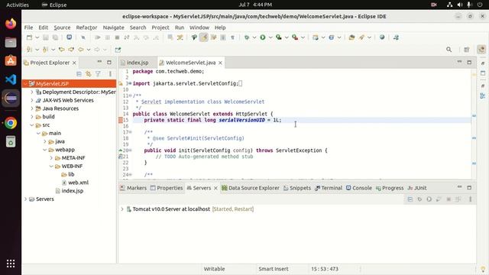Viewport: 489px width, 275px height.
Task: Click Collapse All in Project Explorer
Action: [x=79, y=74]
